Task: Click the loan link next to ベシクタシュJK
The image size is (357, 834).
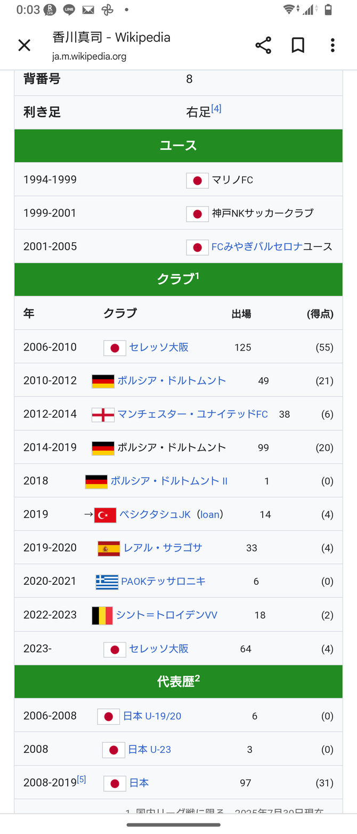Action: 210,514
